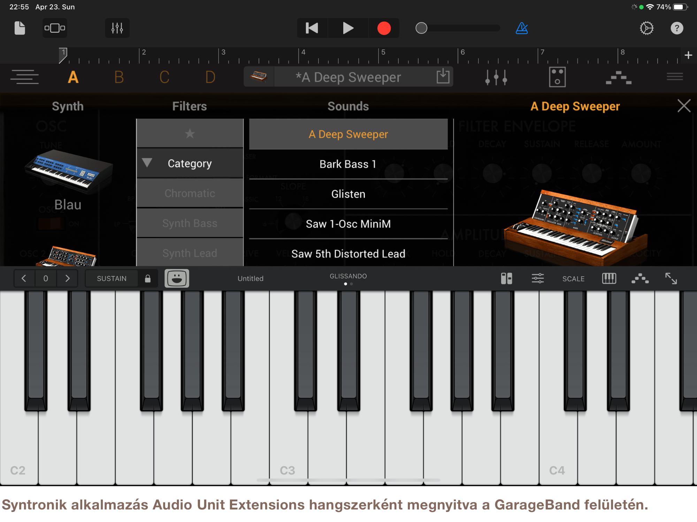Open the Untitled instrument label
This screenshot has width=697, height=522.
[x=251, y=278]
